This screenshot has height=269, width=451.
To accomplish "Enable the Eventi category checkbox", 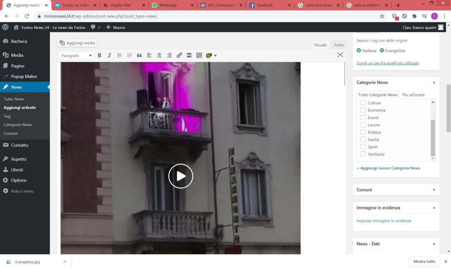I will [363, 118].
